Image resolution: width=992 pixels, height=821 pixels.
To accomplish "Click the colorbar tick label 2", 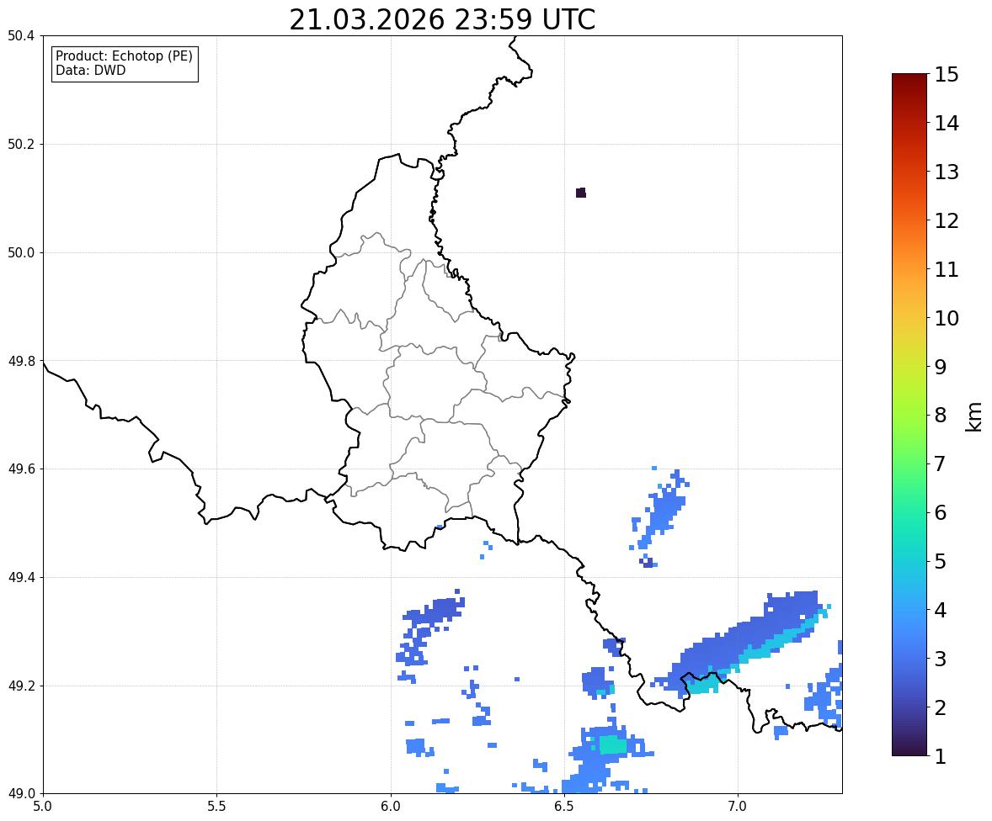I will click(x=941, y=707).
